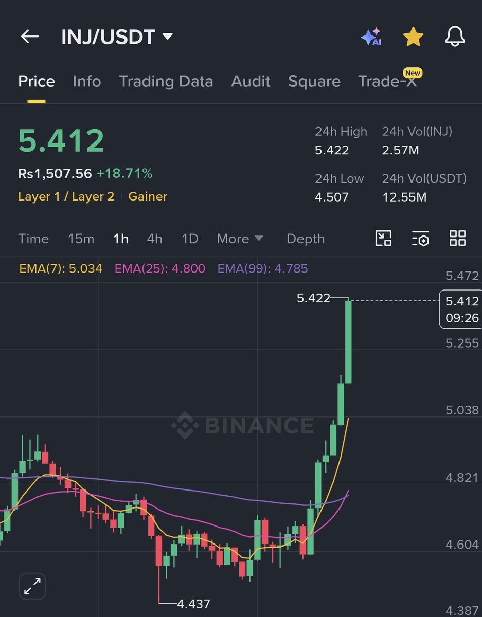Tap the 4.604 price axis label
The width and height of the screenshot is (482, 617).
click(462, 544)
